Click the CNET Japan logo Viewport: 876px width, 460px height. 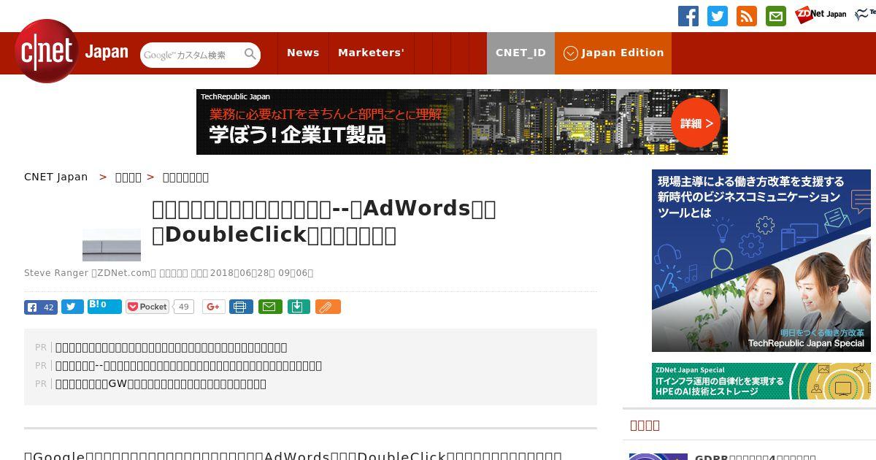(72, 52)
